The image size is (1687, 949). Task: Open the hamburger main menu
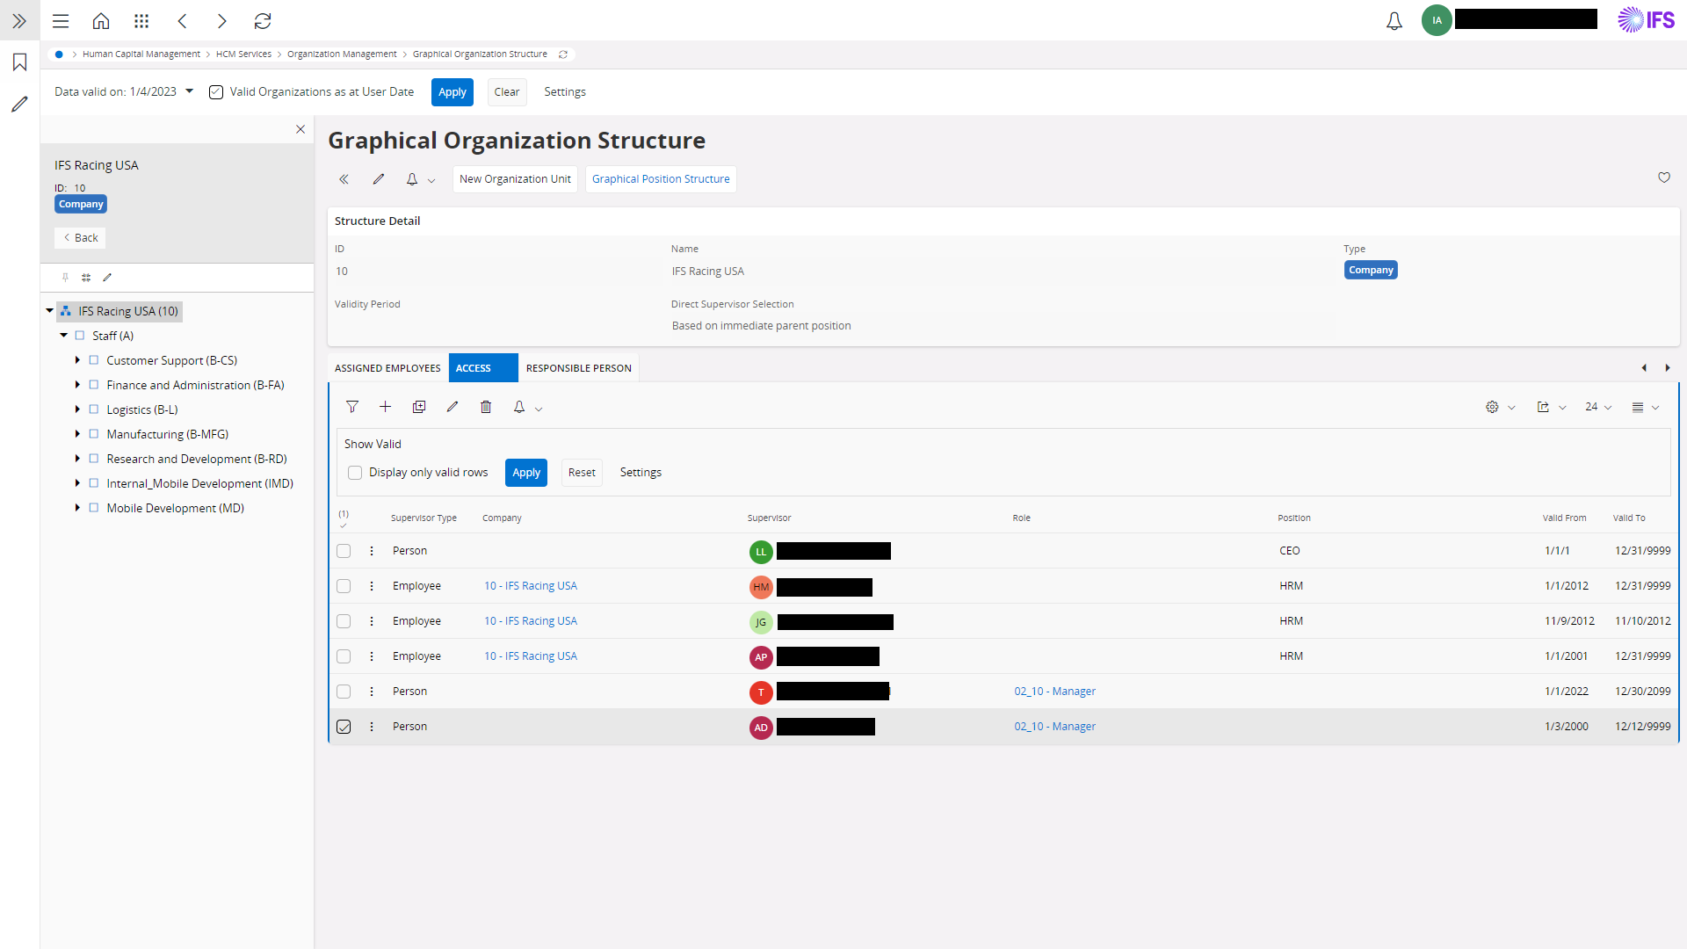click(x=61, y=20)
